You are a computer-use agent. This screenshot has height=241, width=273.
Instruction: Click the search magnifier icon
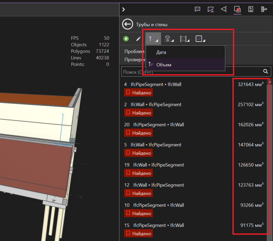pos(265,71)
